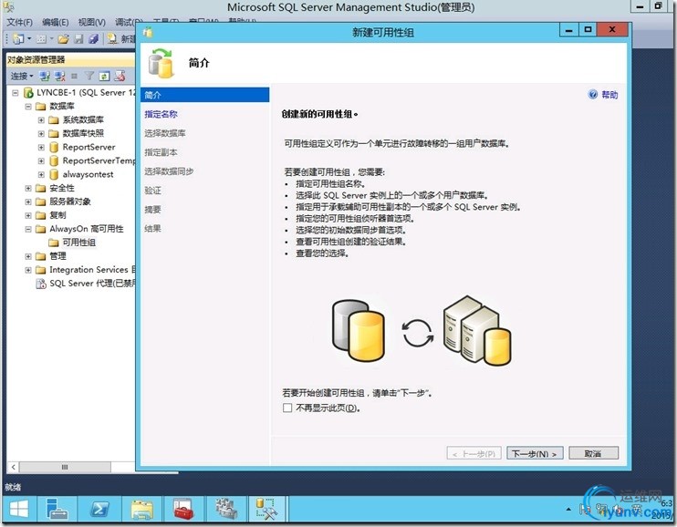Click the < 上一步(P) button
This screenshot has width=677, height=527.
point(474,453)
